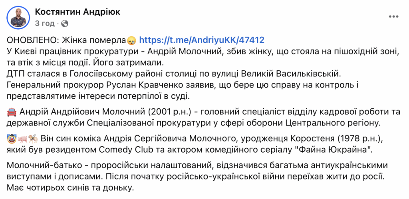This screenshot has width=409, height=199.
Task: Click the pig emoji
Action: (x=22, y=139)
